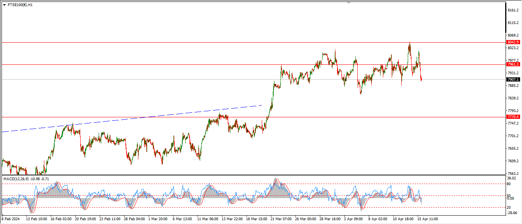The height and width of the screenshot is (224, 522).
Task: Click the blue dashed trendline
Action: 153,117
